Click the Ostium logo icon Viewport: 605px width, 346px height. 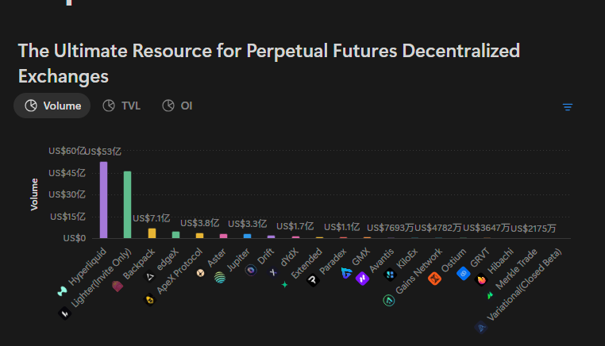click(x=435, y=278)
